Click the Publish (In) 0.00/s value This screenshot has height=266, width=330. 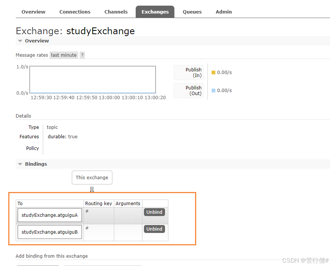tap(224, 73)
